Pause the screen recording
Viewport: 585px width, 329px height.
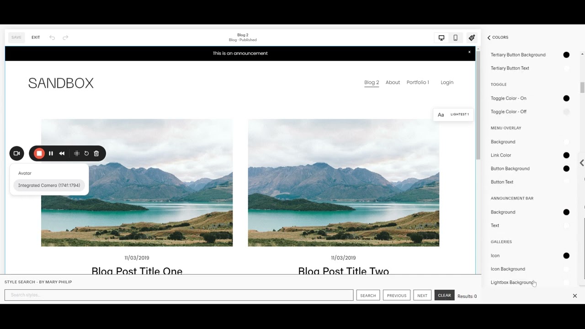(x=51, y=154)
